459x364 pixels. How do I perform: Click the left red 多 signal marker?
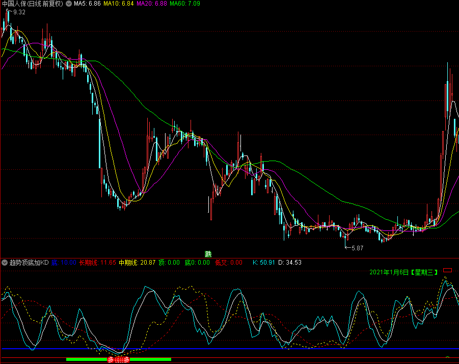[111, 359]
